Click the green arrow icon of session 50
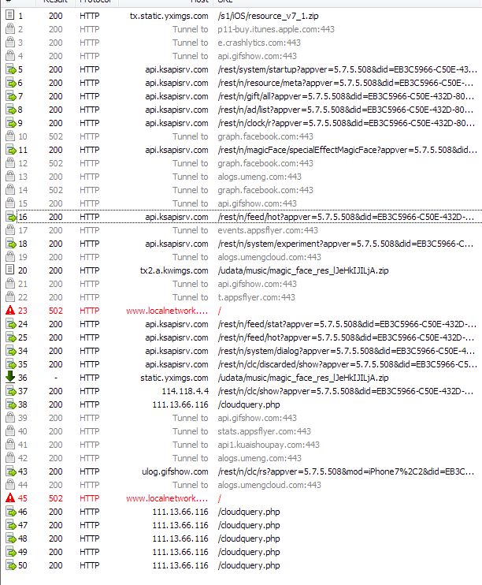Viewport: 482px width, 585px height. pyautogui.click(x=11, y=565)
